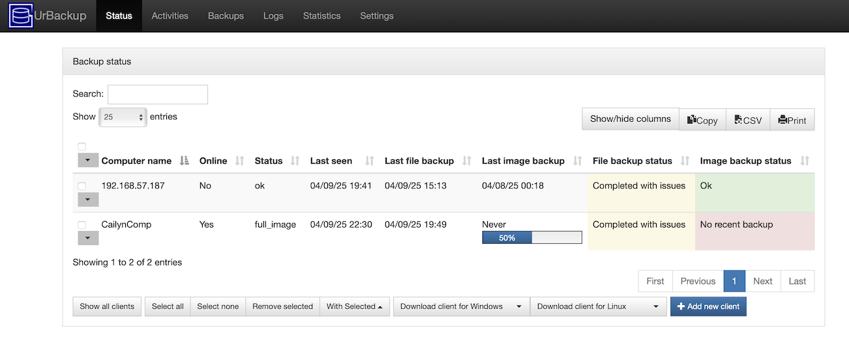Open Download client for Windows dropdown
The width and height of the screenshot is (849, 343).
click(461, 306)
